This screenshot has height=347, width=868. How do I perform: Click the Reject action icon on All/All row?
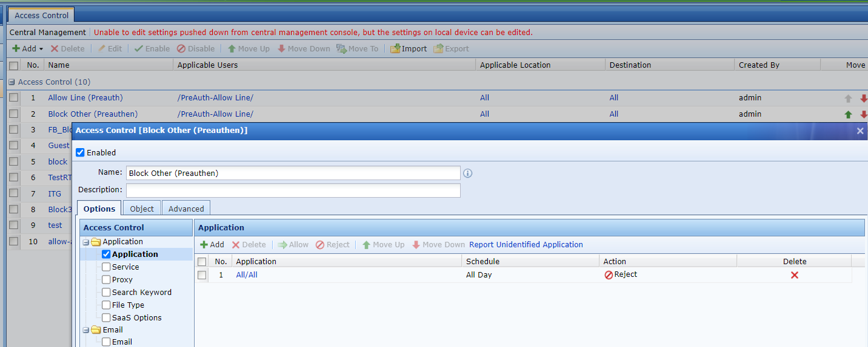pos(609,275)
